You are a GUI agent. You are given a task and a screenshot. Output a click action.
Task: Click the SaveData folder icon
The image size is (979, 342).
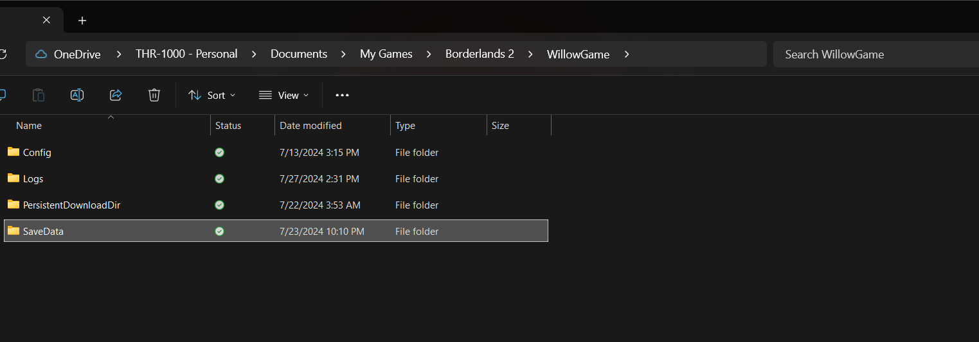13,231
